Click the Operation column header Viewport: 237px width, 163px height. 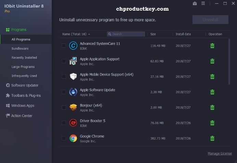click(x=215, y=34)
